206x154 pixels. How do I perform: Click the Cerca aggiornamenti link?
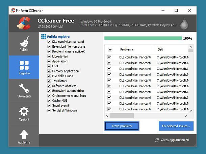coord(175,140)
